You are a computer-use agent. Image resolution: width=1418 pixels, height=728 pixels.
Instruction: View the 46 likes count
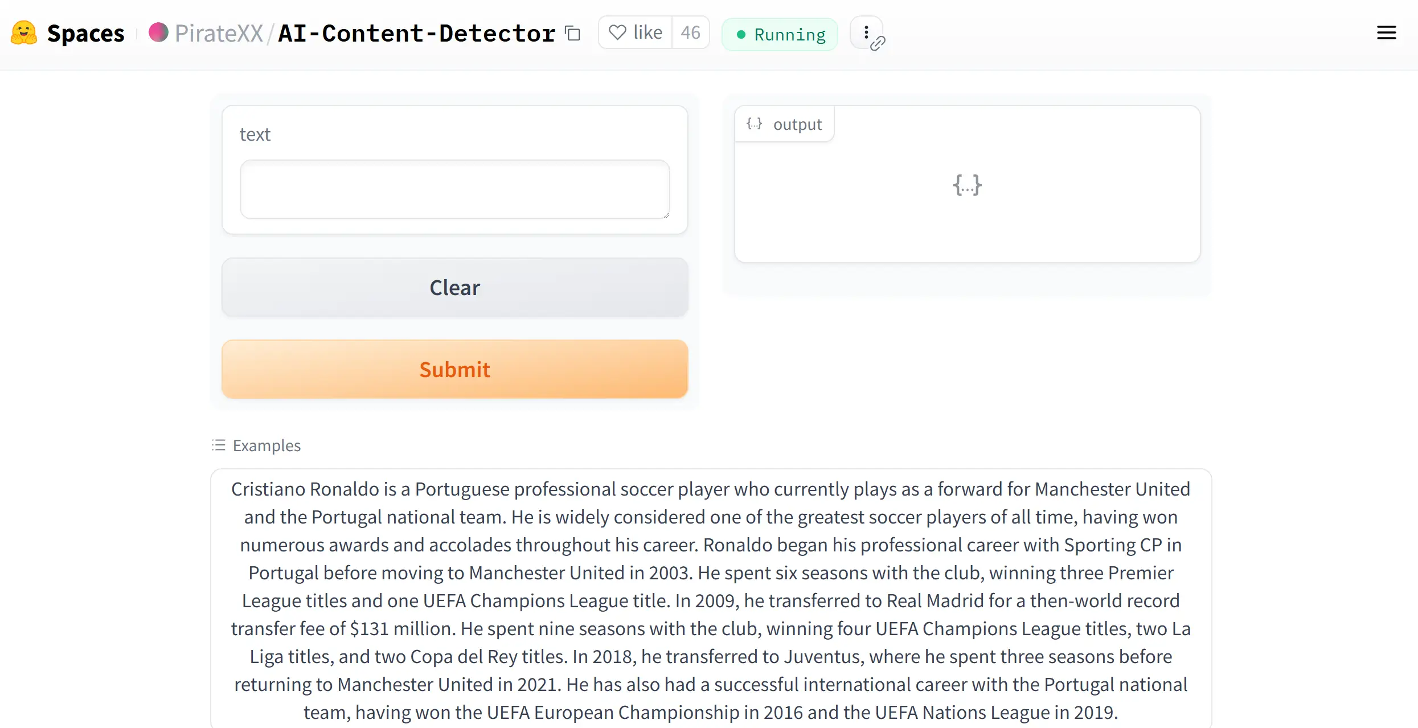pos(690,32)
